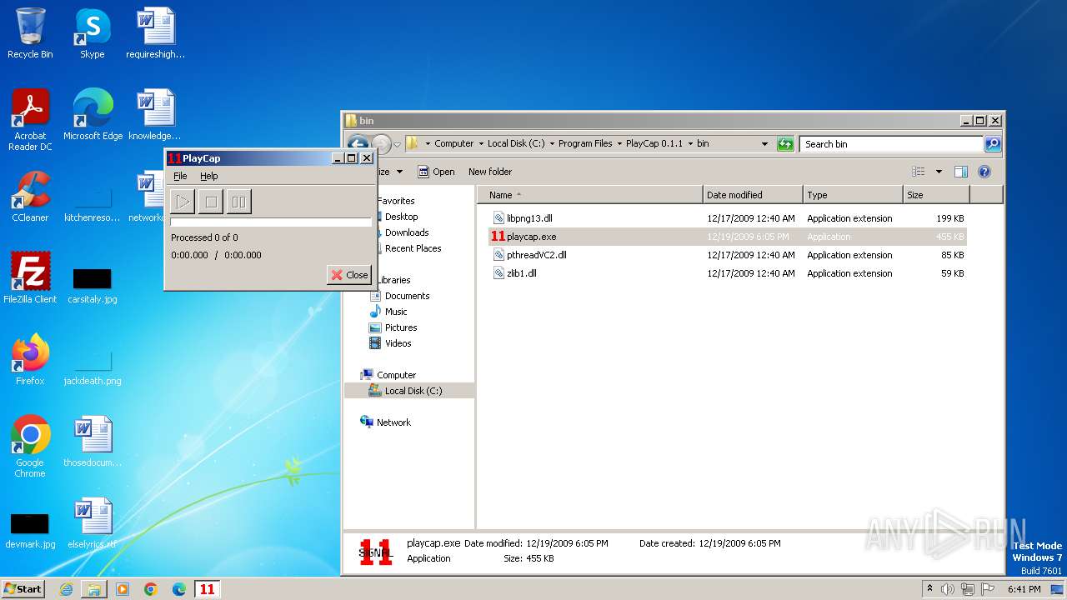Click the pthreadVC2.dll file icon

pyautogui.click(x=498, y=255)
